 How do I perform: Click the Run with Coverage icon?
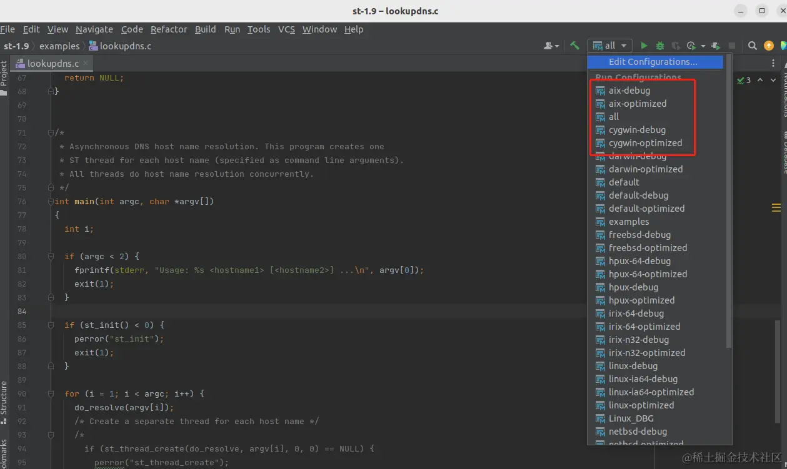(676, 46)
